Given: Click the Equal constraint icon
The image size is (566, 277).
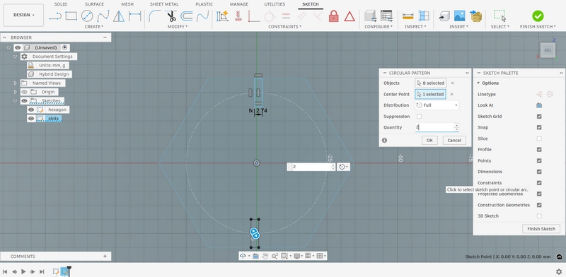Looking at the screenshot, I should point(286,16).
